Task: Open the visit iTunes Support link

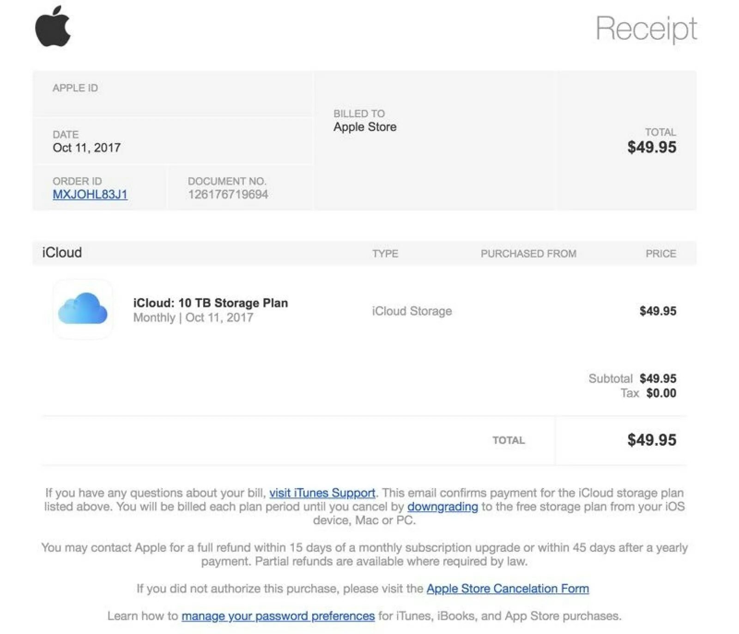Action: 322,493
